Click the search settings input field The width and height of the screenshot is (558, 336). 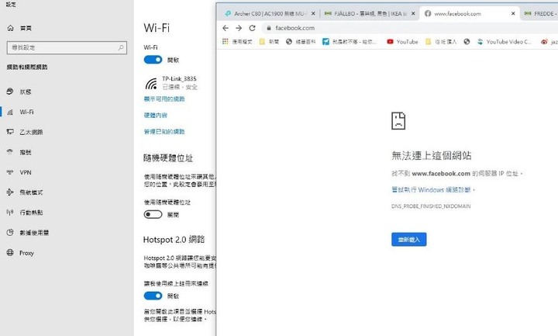(67, 47)
